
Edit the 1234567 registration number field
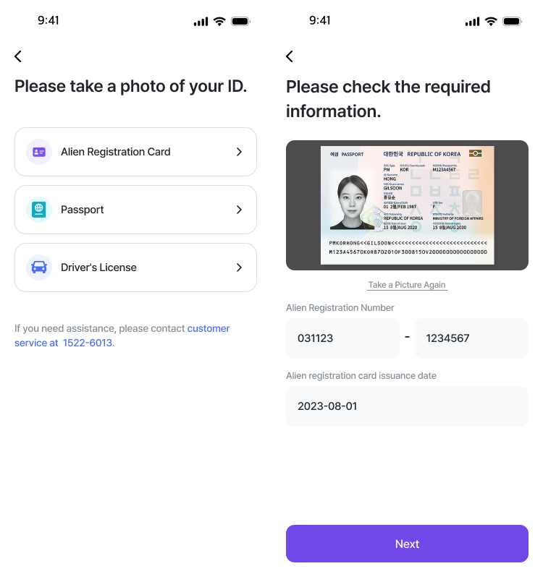(x=471, y=338)
